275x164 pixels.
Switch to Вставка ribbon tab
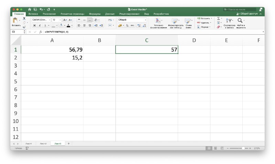(x=33, y=14)
